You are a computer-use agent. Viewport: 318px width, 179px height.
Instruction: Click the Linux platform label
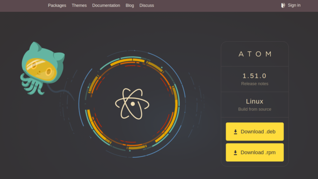pos(254,101)
